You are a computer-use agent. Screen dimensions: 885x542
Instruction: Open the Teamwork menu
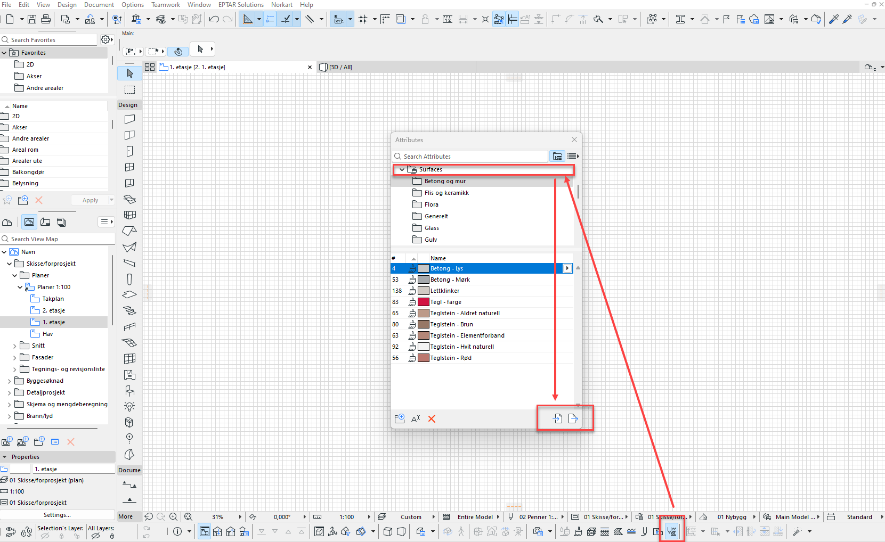point(165,5)
